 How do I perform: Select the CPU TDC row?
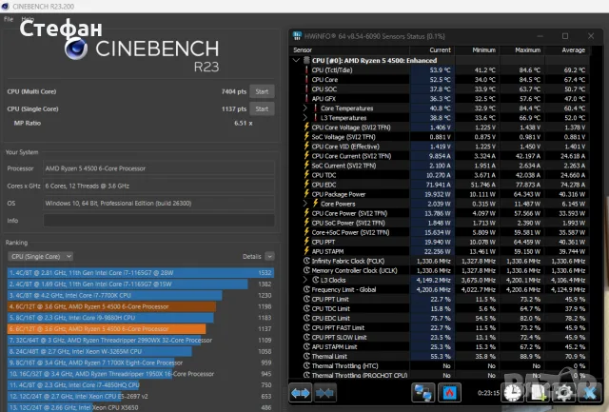pyautogui.click(x=439, y=175)
